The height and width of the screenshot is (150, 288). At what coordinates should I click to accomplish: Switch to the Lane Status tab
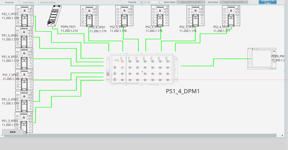(28, 2)
